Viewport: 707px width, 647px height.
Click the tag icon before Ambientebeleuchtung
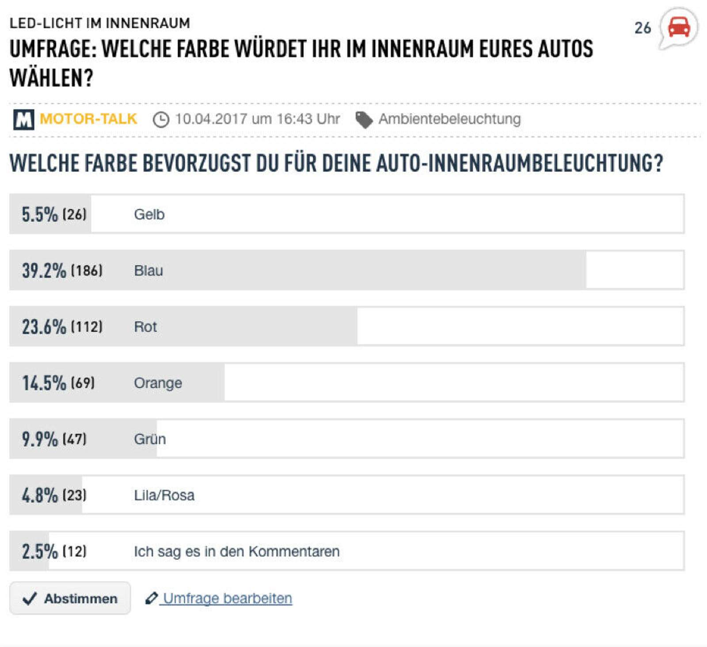click(x=364, y=120)
